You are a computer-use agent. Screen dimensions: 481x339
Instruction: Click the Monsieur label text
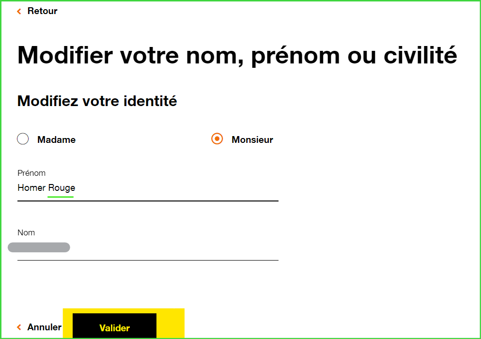(x=252, y=140)
